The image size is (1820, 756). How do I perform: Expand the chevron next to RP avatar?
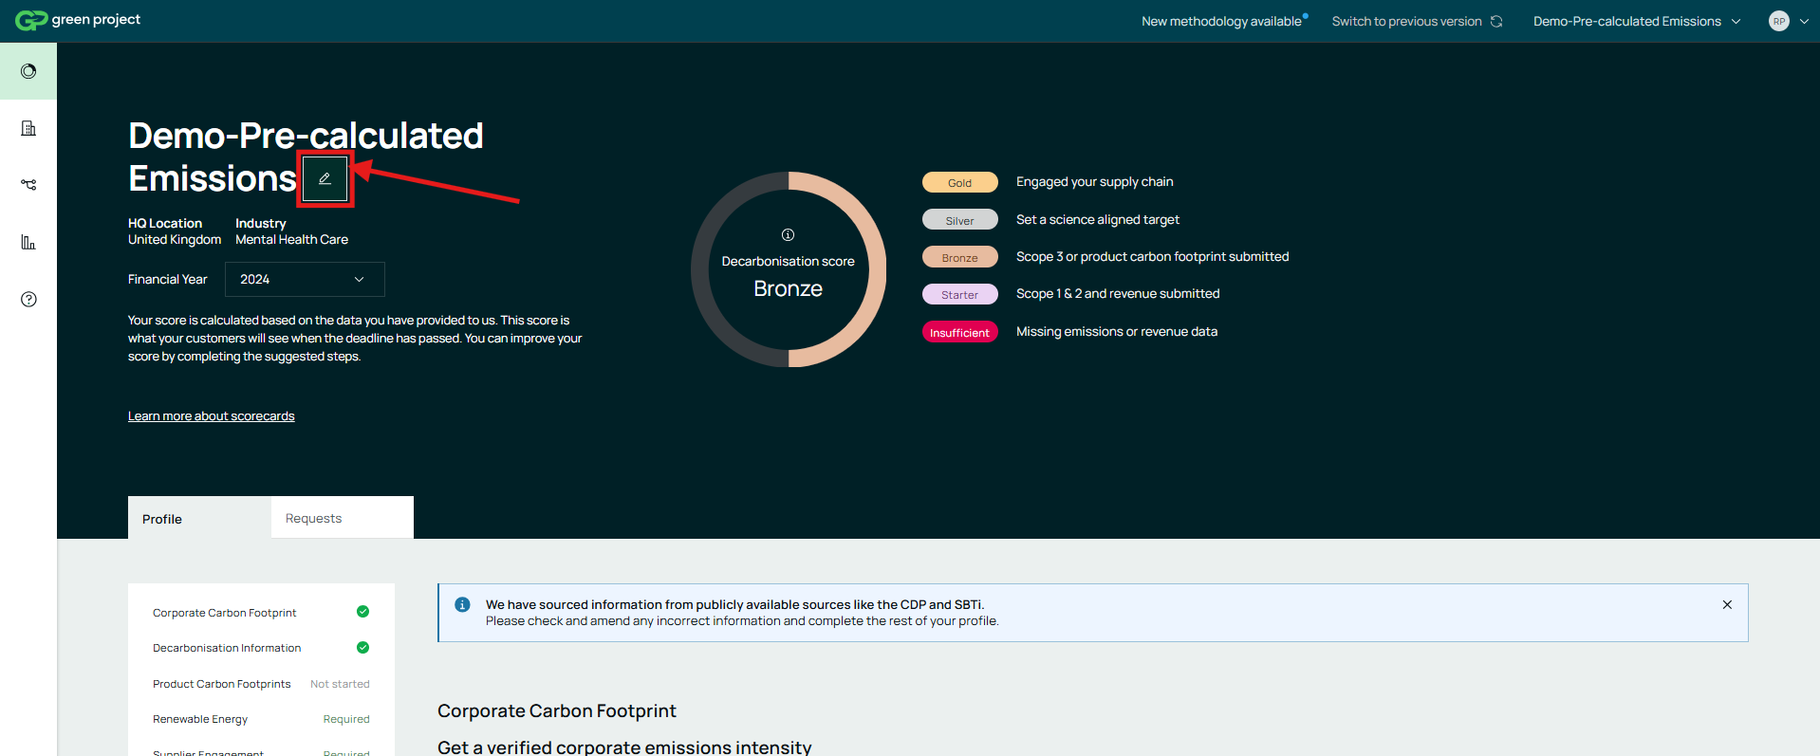[1804, 21]
